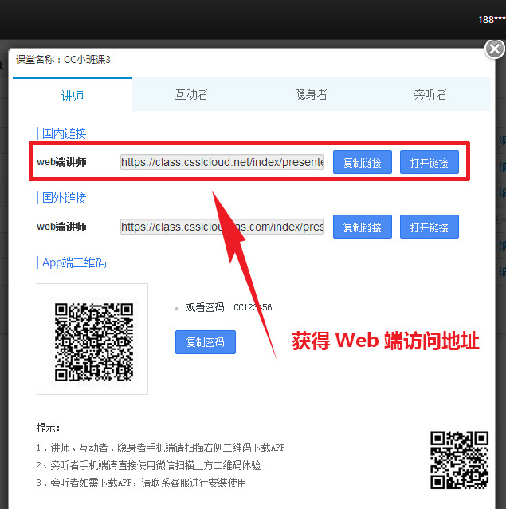Close the 课堂名称 dialog with the X icon
Viewport: 506px width, 513px height.
494,49
